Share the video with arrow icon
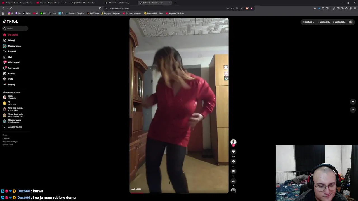This screenshot has width=358, height=201. (x=233, y=181)
